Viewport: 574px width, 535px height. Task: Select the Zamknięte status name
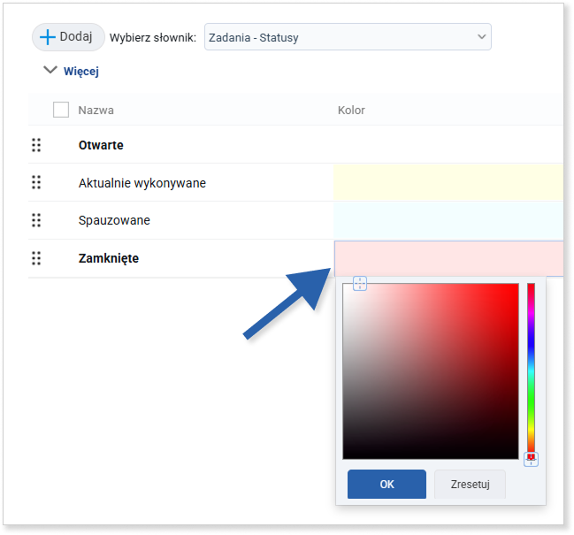(109, 258)
